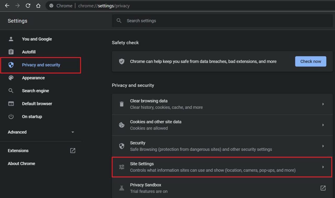Click the Default browser icon
The width and height of the screenshot is (335, 198).
[11, 103]
